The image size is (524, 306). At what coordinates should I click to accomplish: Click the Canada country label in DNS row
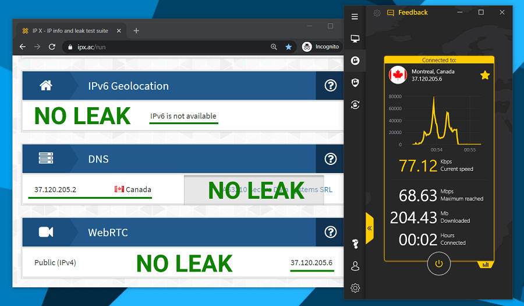pyautogui.click(x=139, y=189)
